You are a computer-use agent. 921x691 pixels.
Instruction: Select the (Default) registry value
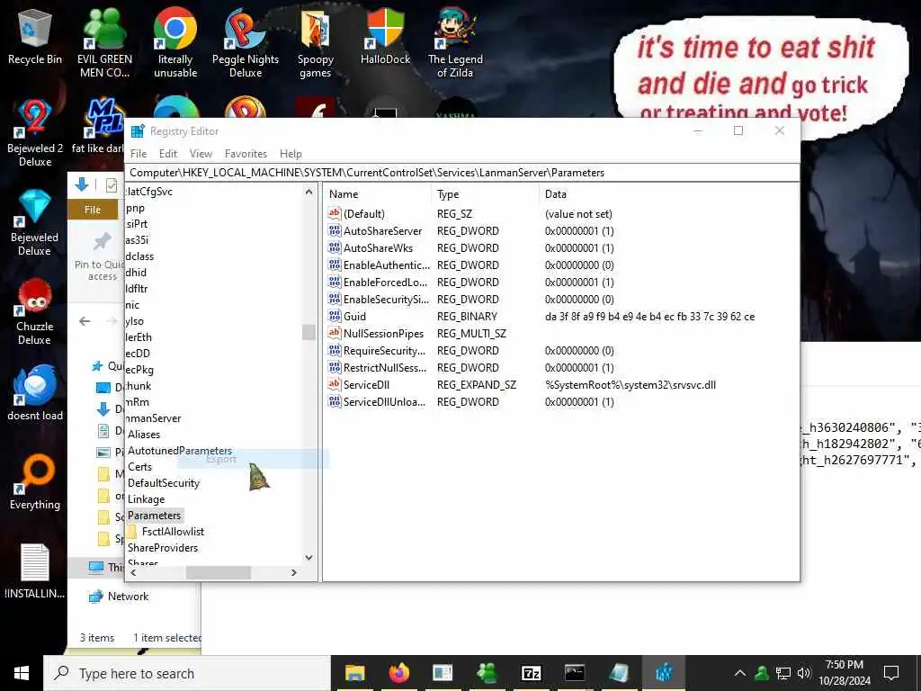coord(364,214)
